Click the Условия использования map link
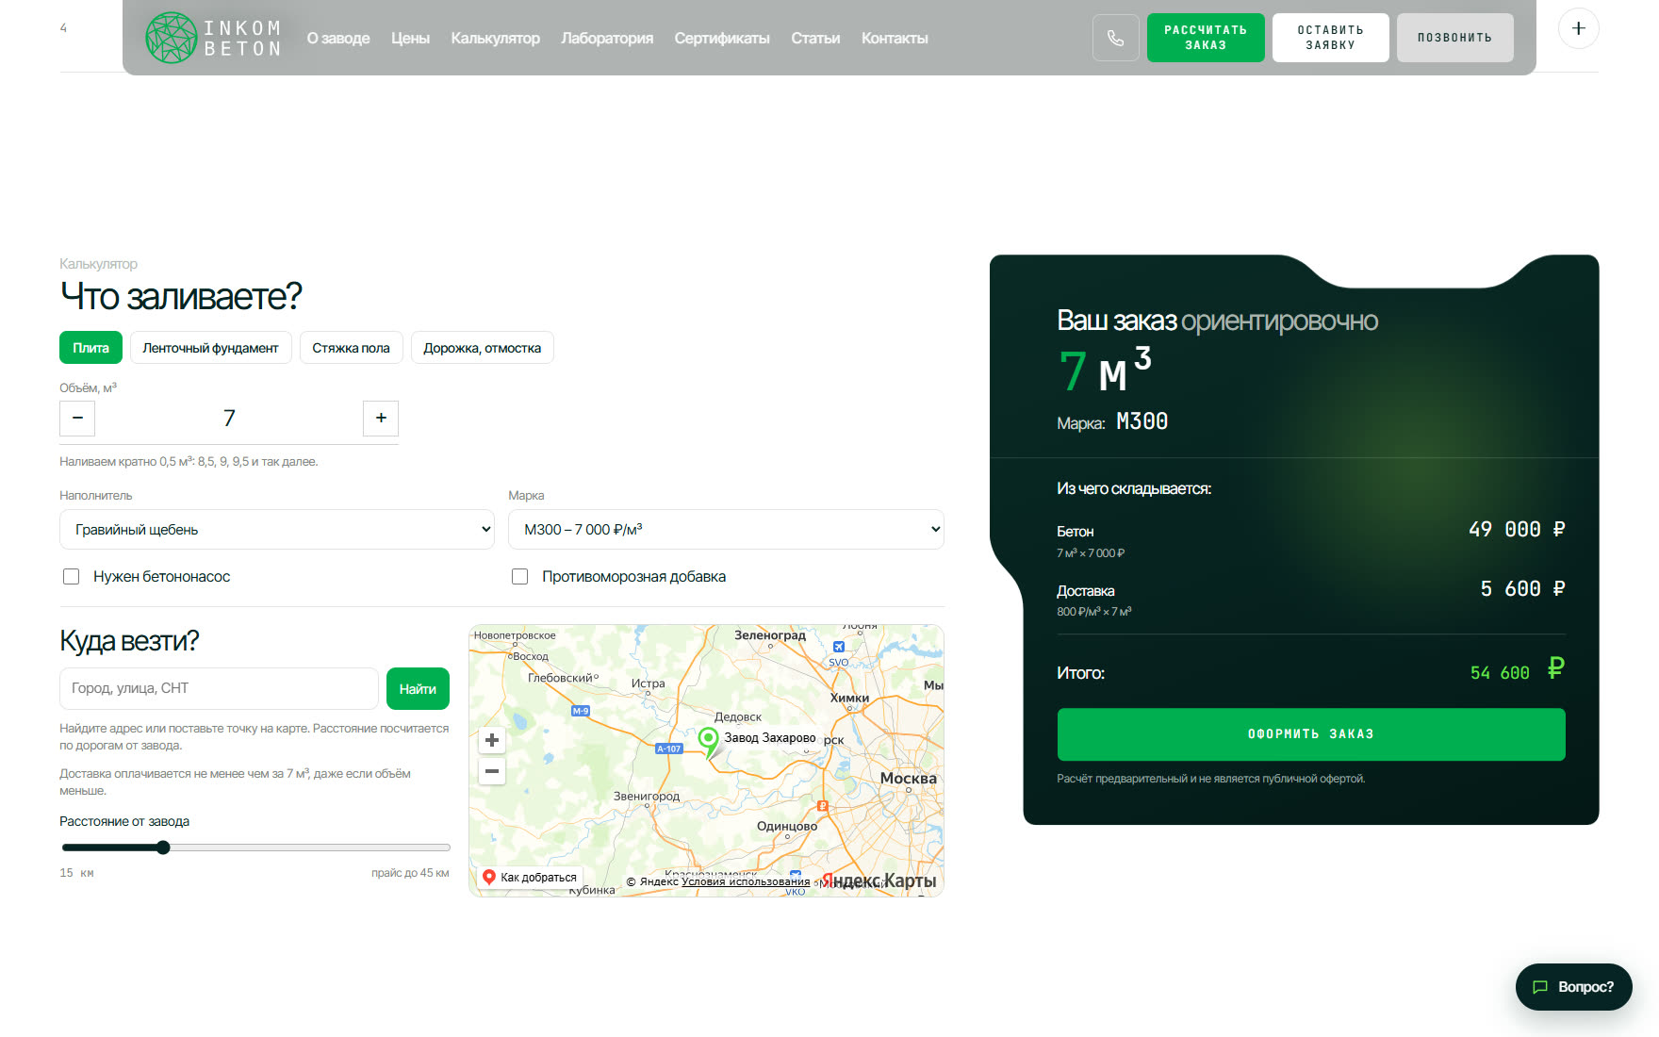Viewport: 1659px width, 1037px height. (746, 882)
